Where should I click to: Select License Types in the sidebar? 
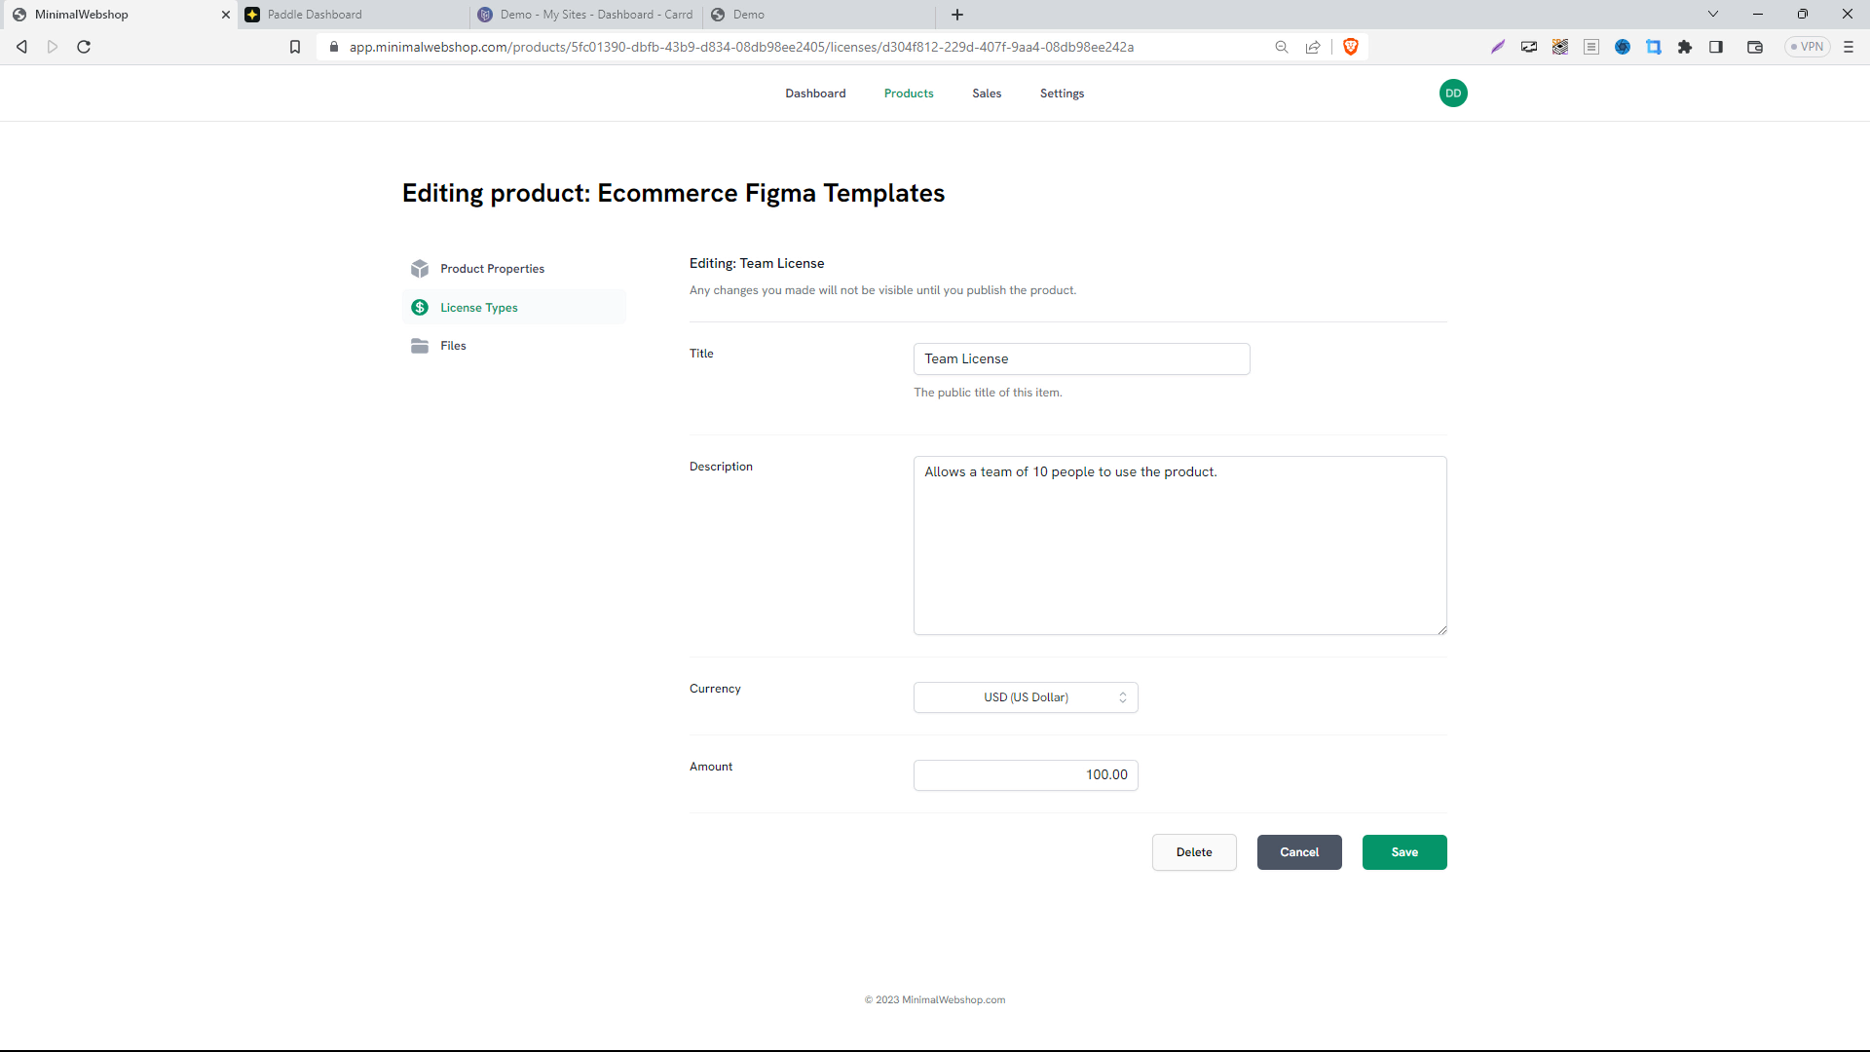coord(514,308)
